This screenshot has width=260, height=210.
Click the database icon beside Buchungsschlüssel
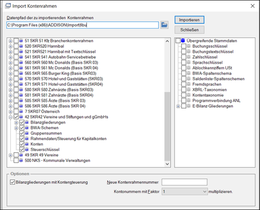tap(188, 46)
